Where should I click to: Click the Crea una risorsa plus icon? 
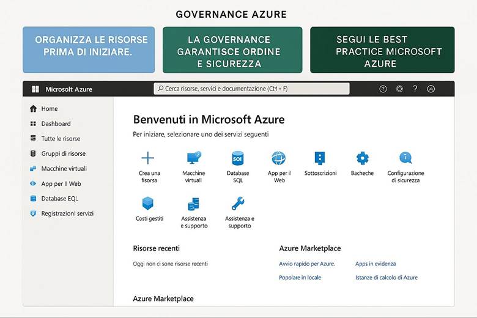tap(148, 158)
